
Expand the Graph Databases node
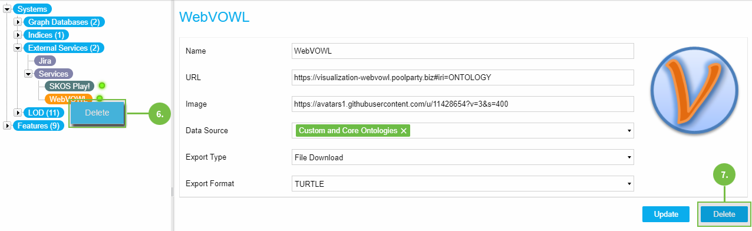coord(18,22)
